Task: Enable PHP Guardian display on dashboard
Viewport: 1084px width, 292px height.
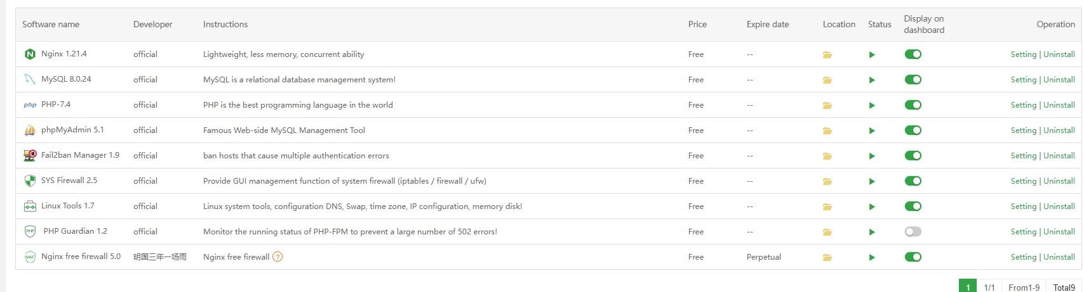Action: (x=913, y=232)
